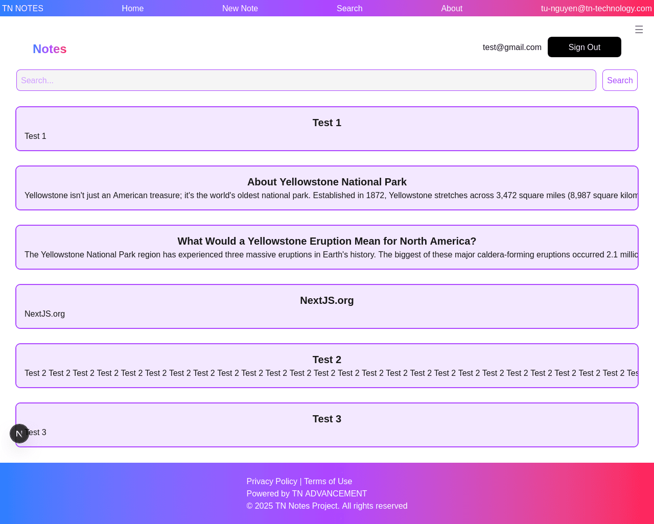Open New Note from the navigation bar
The image size is (654, 524).
[x=240, y=9]
